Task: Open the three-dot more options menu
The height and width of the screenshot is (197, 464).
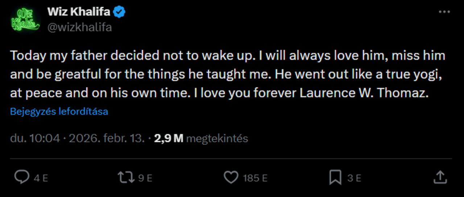Action: click(444, 12)
